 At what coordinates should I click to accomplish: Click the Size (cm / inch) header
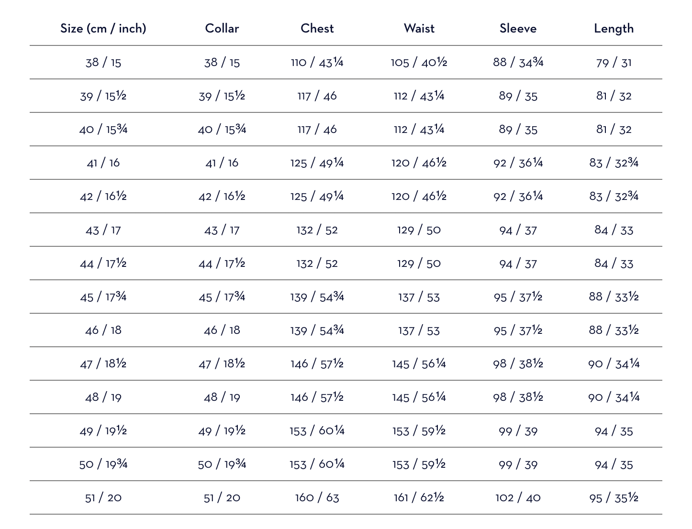tap(103, 28)
